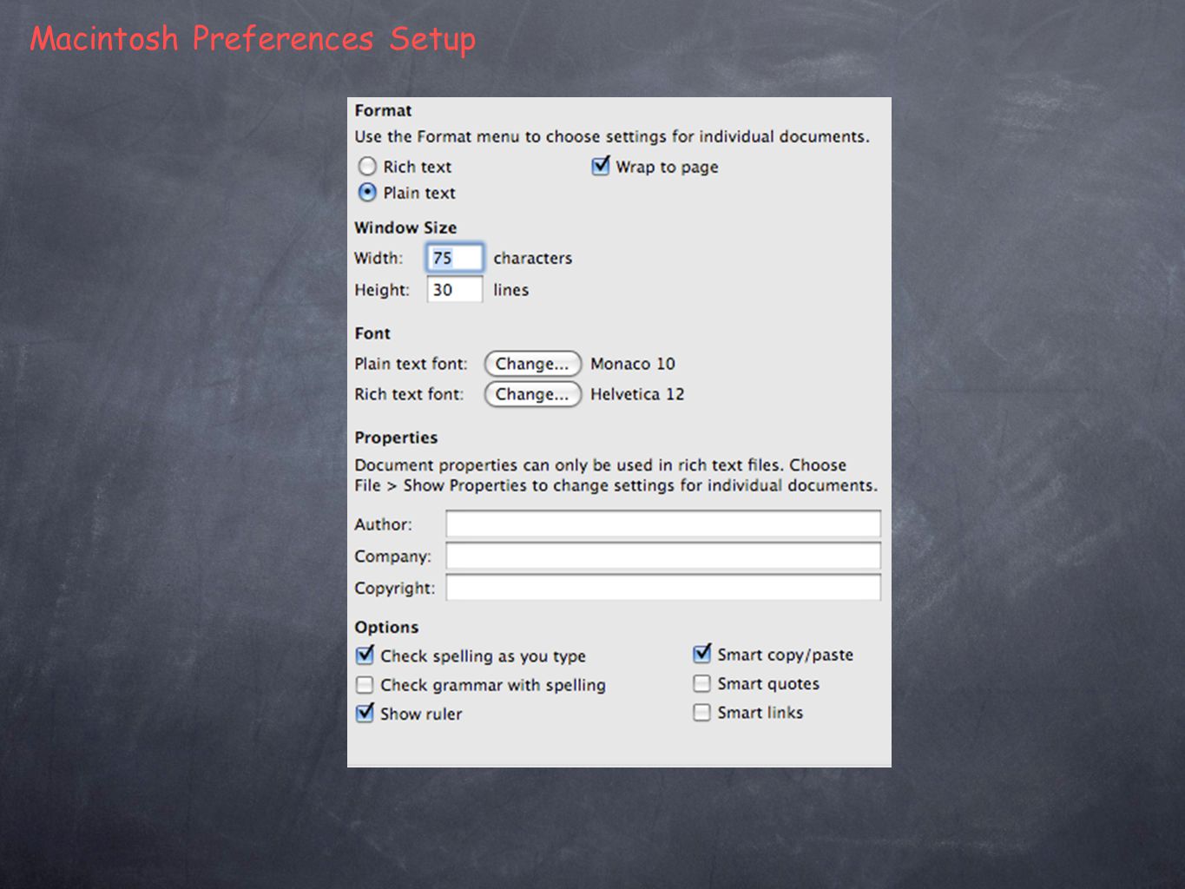Image resolution: width=1185 pixels, height=889 pixels.
Task: Click the Window Size heading
Action: [x=405, y=227]
